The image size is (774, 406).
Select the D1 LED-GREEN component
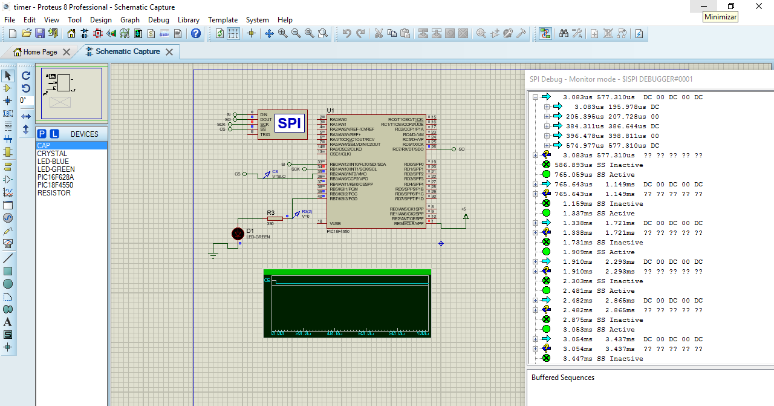click(238, 234)
